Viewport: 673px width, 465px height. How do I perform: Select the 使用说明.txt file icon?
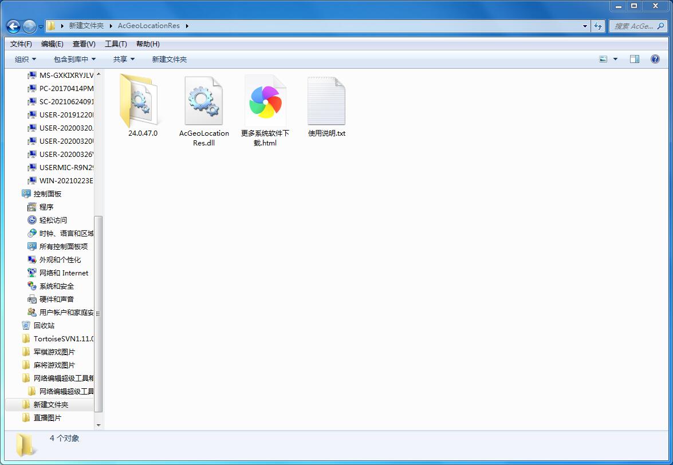(x=326, y=101)
